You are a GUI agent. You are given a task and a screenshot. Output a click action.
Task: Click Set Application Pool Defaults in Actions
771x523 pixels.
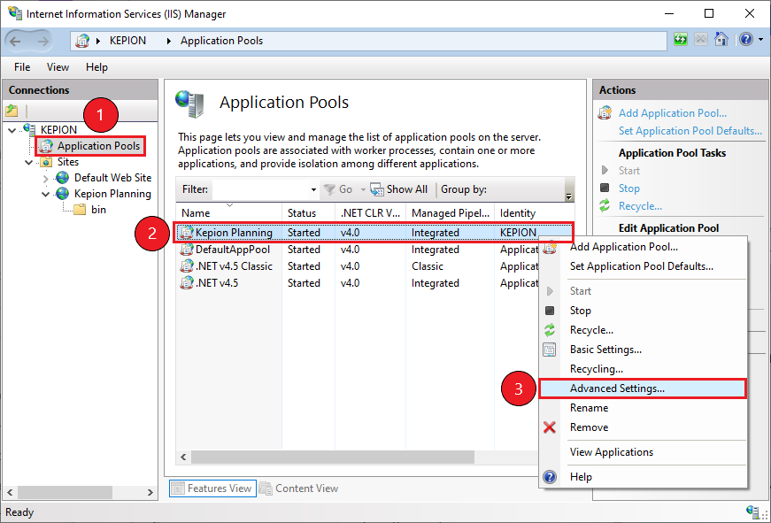pos(690,131)
